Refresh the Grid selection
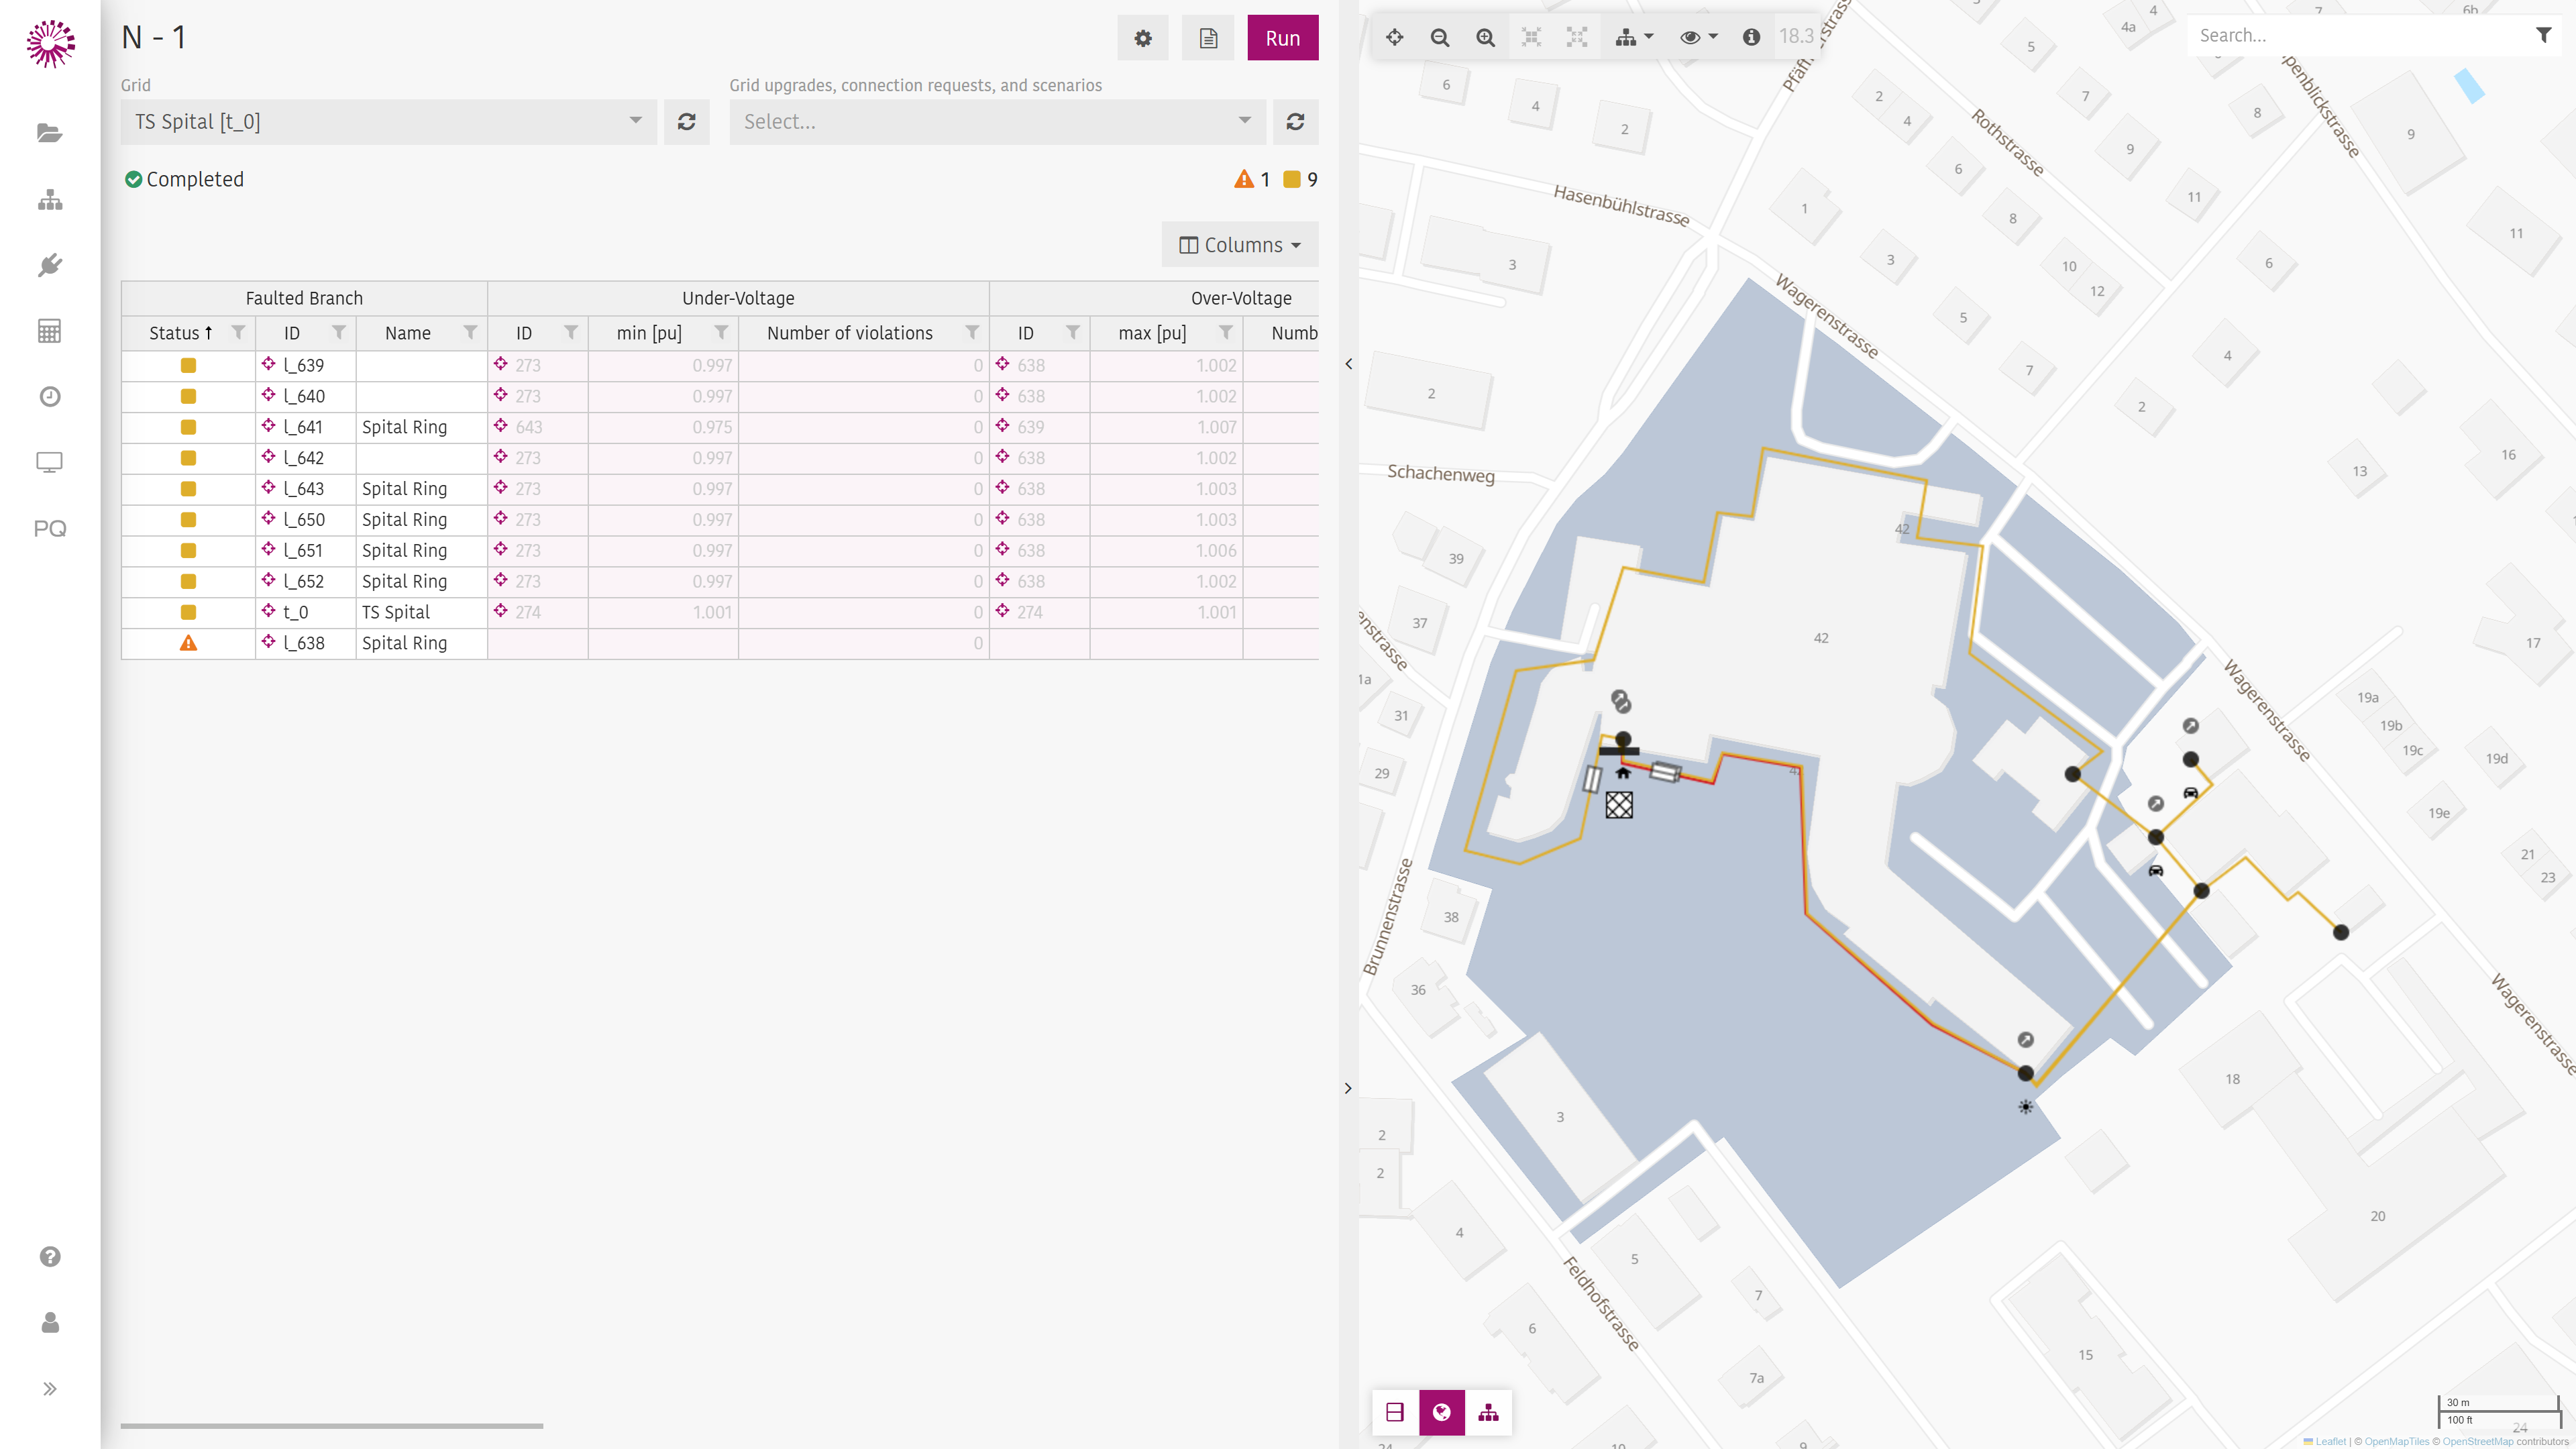This screenshot has width=2576, height=1449. 687,122
